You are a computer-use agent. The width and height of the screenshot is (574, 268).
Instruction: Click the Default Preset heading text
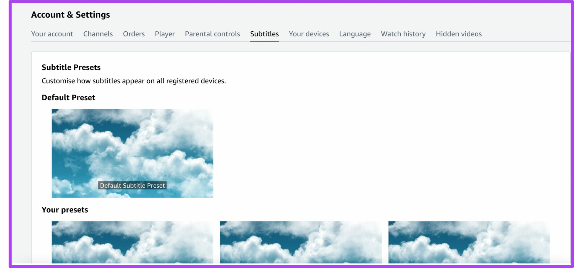point(68,98)
